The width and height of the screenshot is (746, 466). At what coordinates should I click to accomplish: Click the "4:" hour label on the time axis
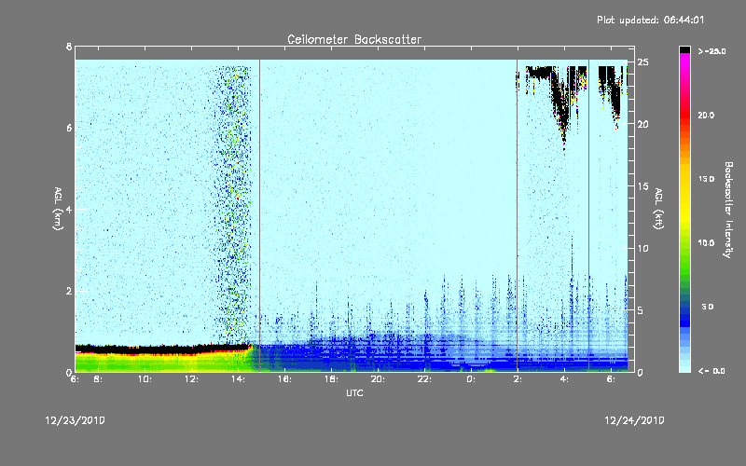pyautogui.click(x=564, y=379)
